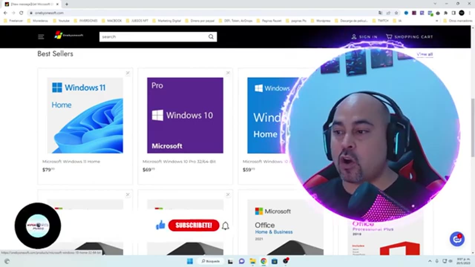Dismiss the X on the card below Windows 11 Home
This screenshot has width=475, height=267.
(128, 195)
